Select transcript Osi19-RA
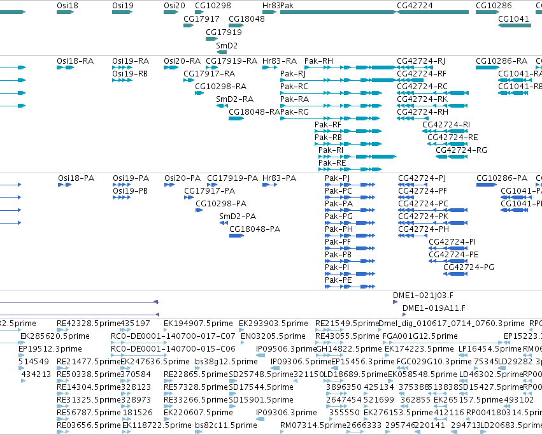542x435 pixels. pos(131,61)
